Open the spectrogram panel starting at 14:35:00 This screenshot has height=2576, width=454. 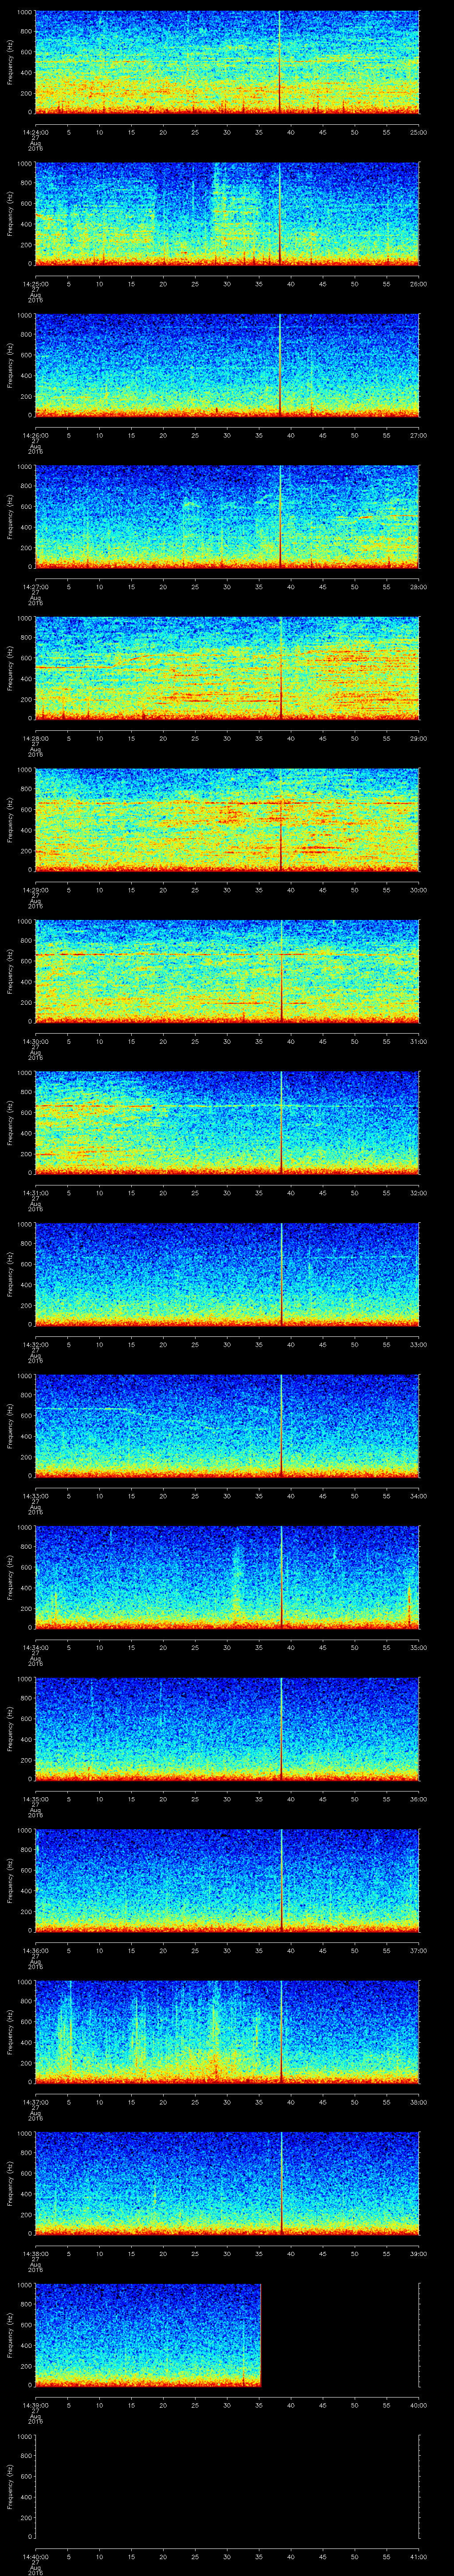(x=227, y=1728)
